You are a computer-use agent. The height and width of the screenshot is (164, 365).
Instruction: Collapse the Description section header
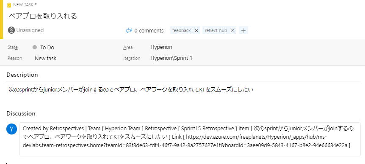click(22, 75)
